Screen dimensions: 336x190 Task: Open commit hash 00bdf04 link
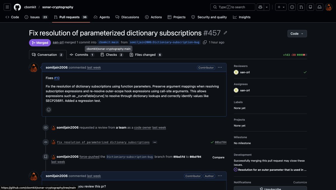tap(221, 142)
